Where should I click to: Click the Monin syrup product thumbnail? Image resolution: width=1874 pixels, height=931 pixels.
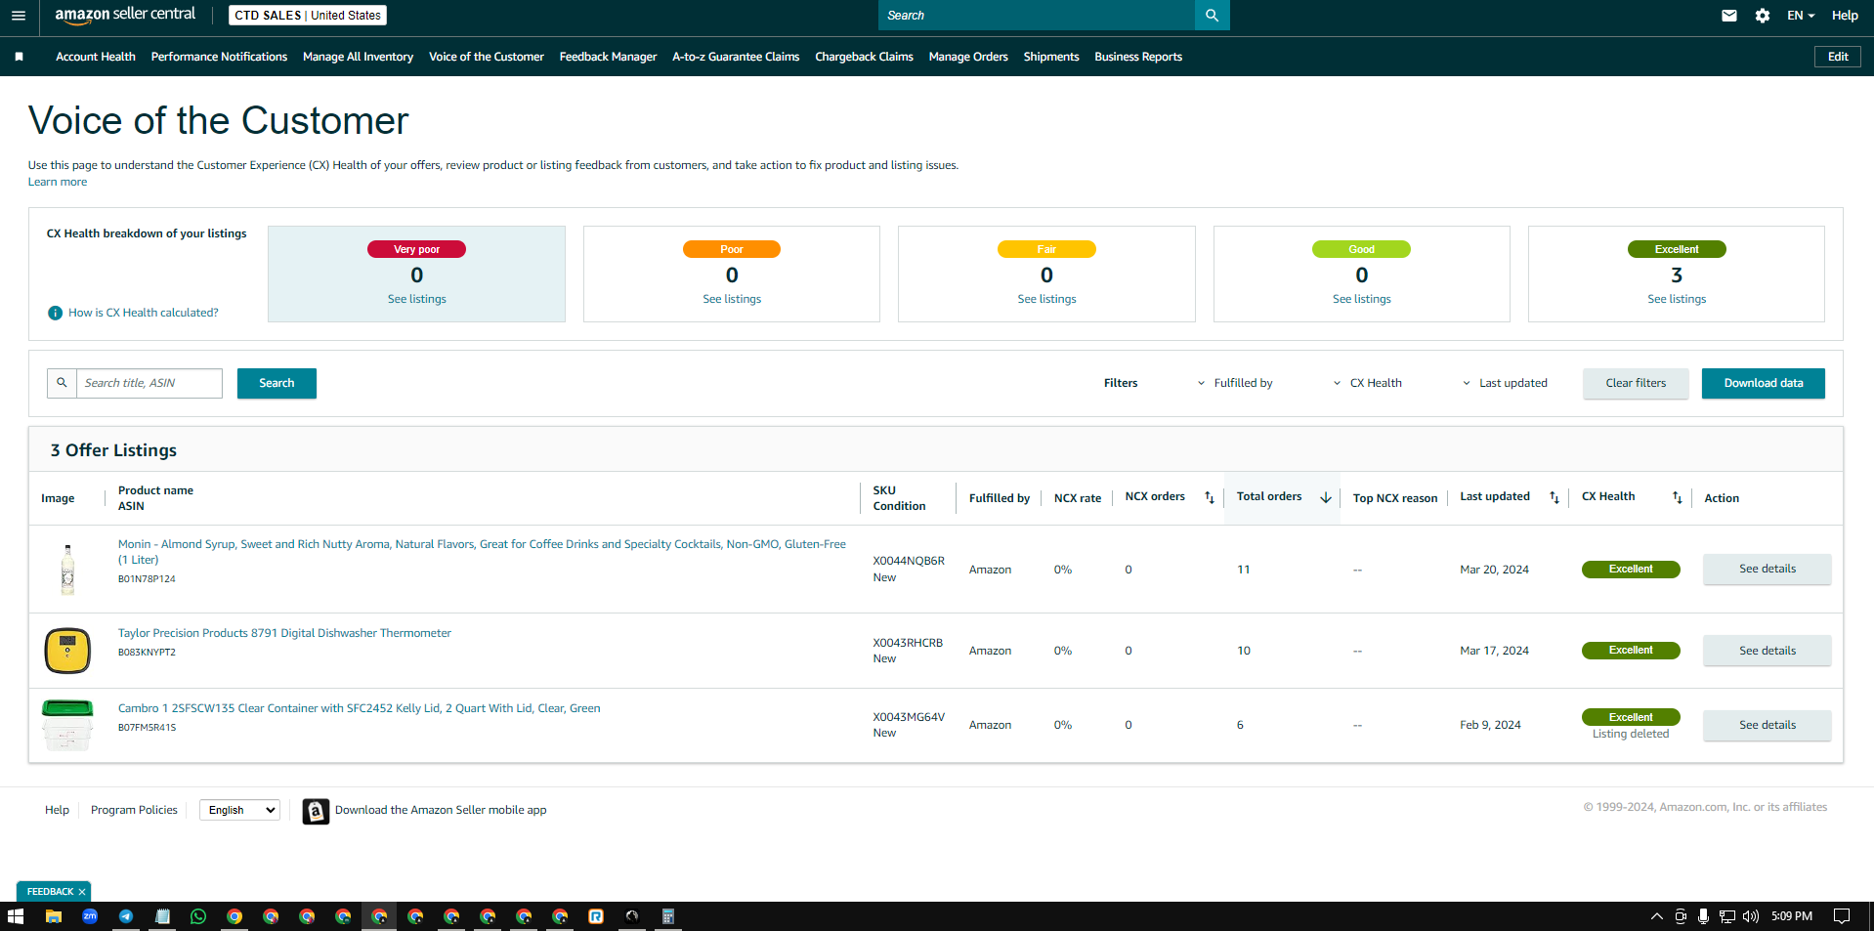tap(67, 570)
